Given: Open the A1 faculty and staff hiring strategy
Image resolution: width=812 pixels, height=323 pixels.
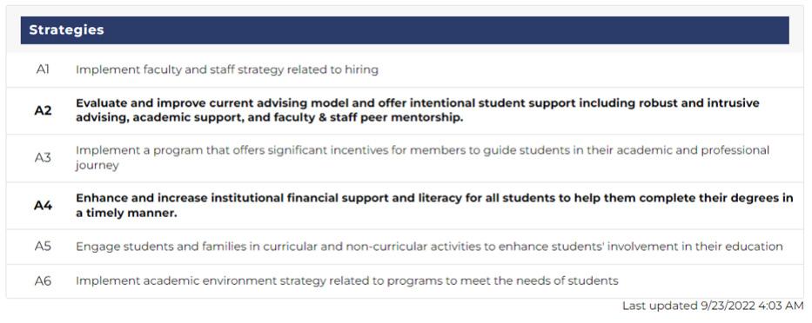Looking at the screenshot, I should click(x=227, y=69).
